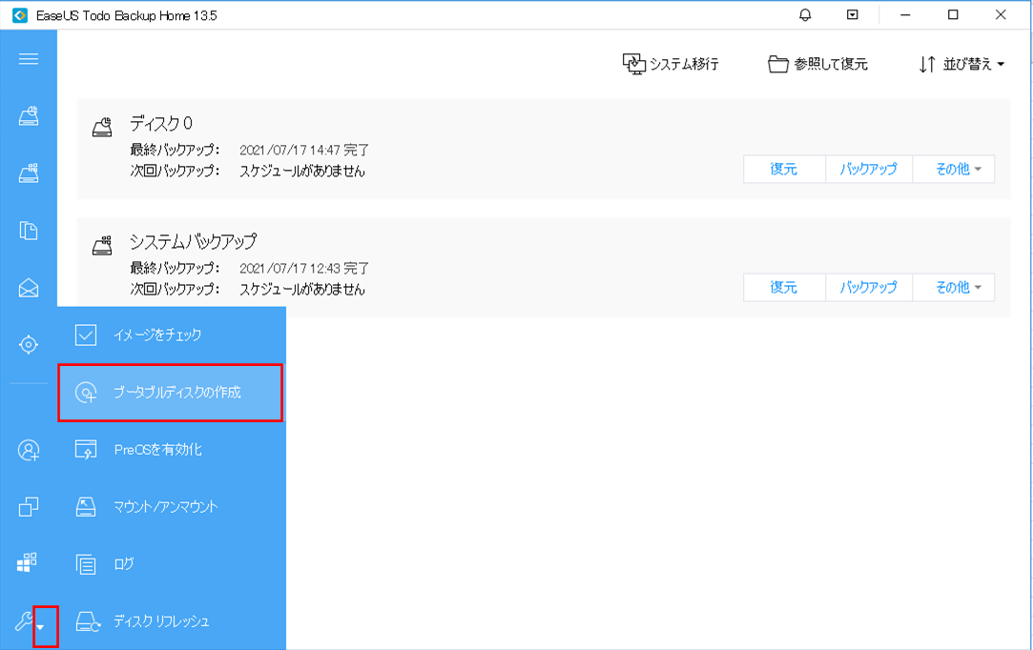Open Smart Backup target icon in sidebar
Viewport: 1033px width, 650px height.
[x=29, y=344]
